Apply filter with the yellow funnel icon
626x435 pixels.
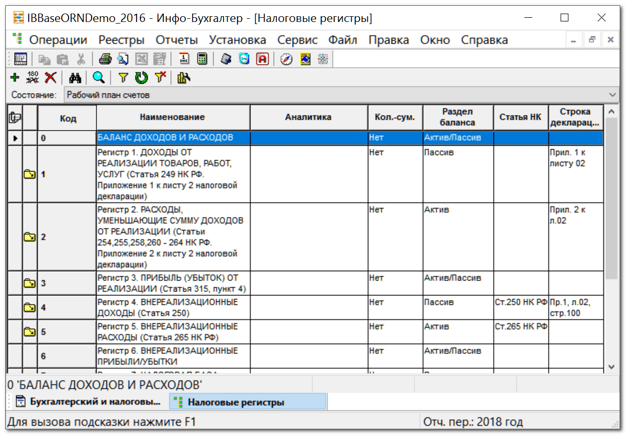[123, 77]
